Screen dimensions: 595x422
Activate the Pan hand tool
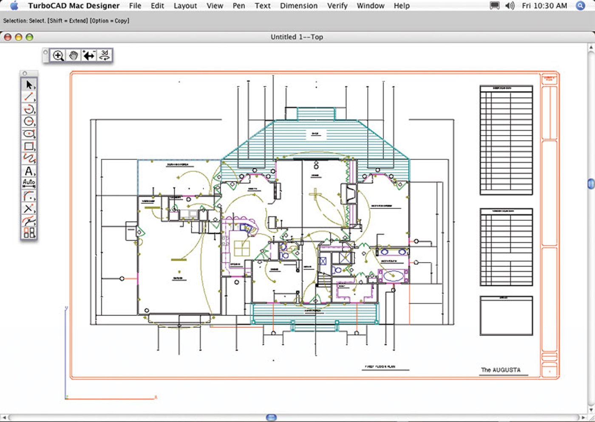74,56
